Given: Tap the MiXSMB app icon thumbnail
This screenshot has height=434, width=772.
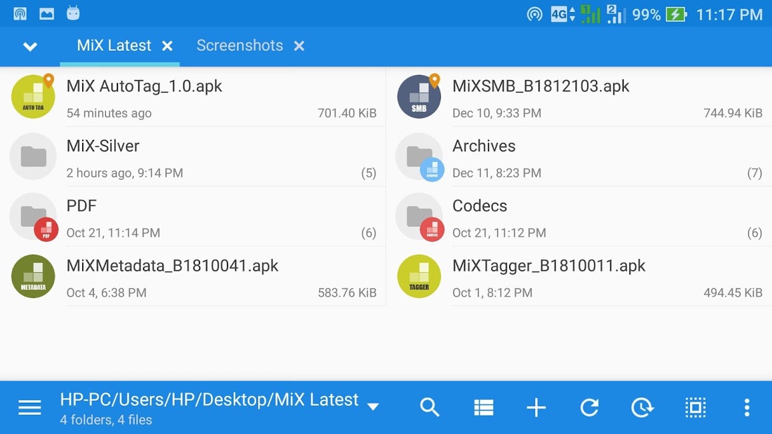Looking at the screenshot, I should [x=418, y=96].
